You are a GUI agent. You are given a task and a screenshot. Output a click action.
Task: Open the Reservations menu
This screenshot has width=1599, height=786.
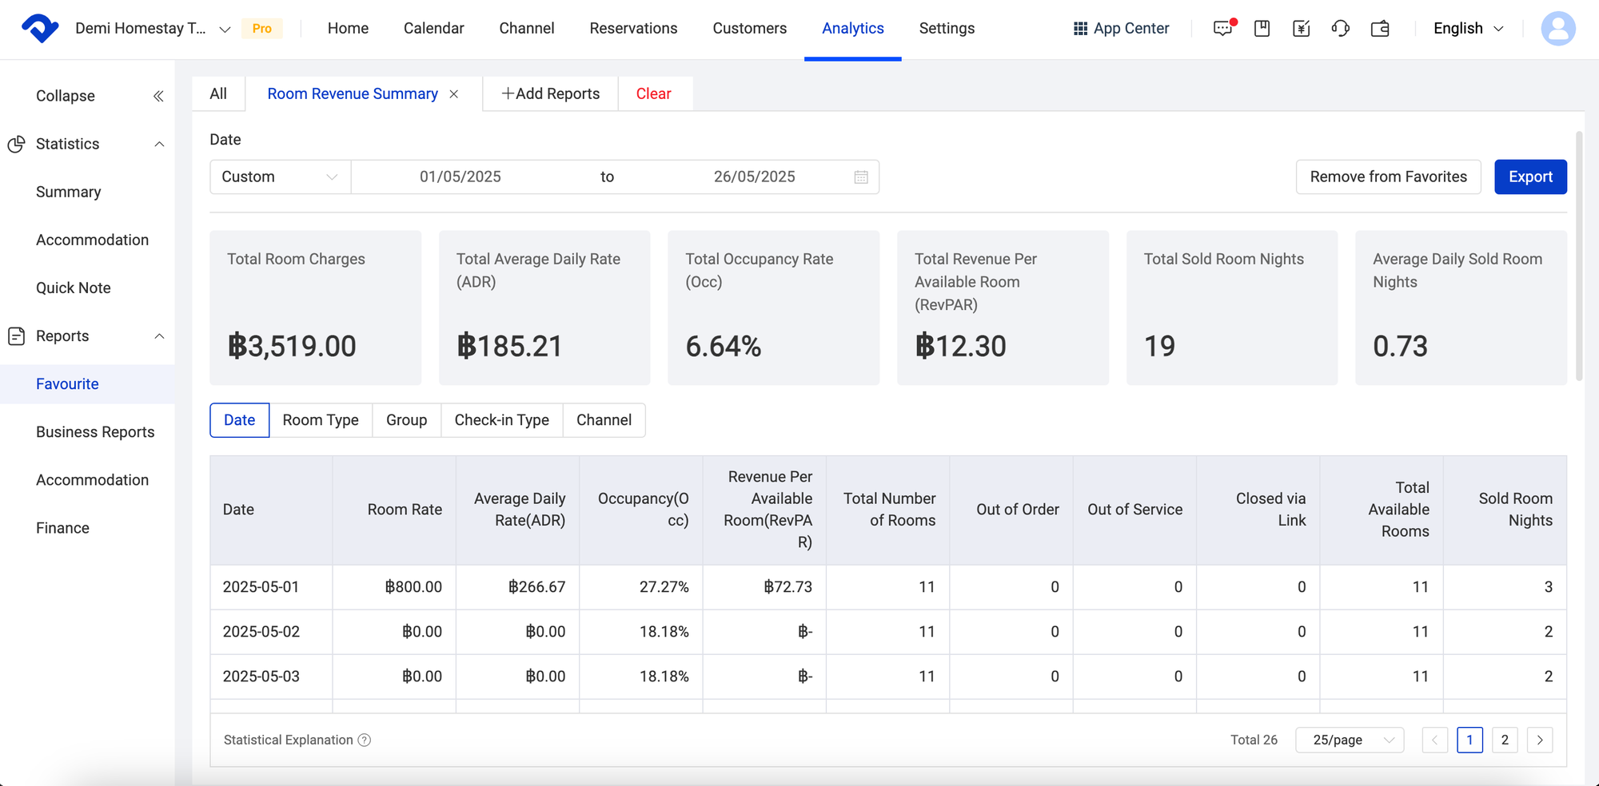633,28
